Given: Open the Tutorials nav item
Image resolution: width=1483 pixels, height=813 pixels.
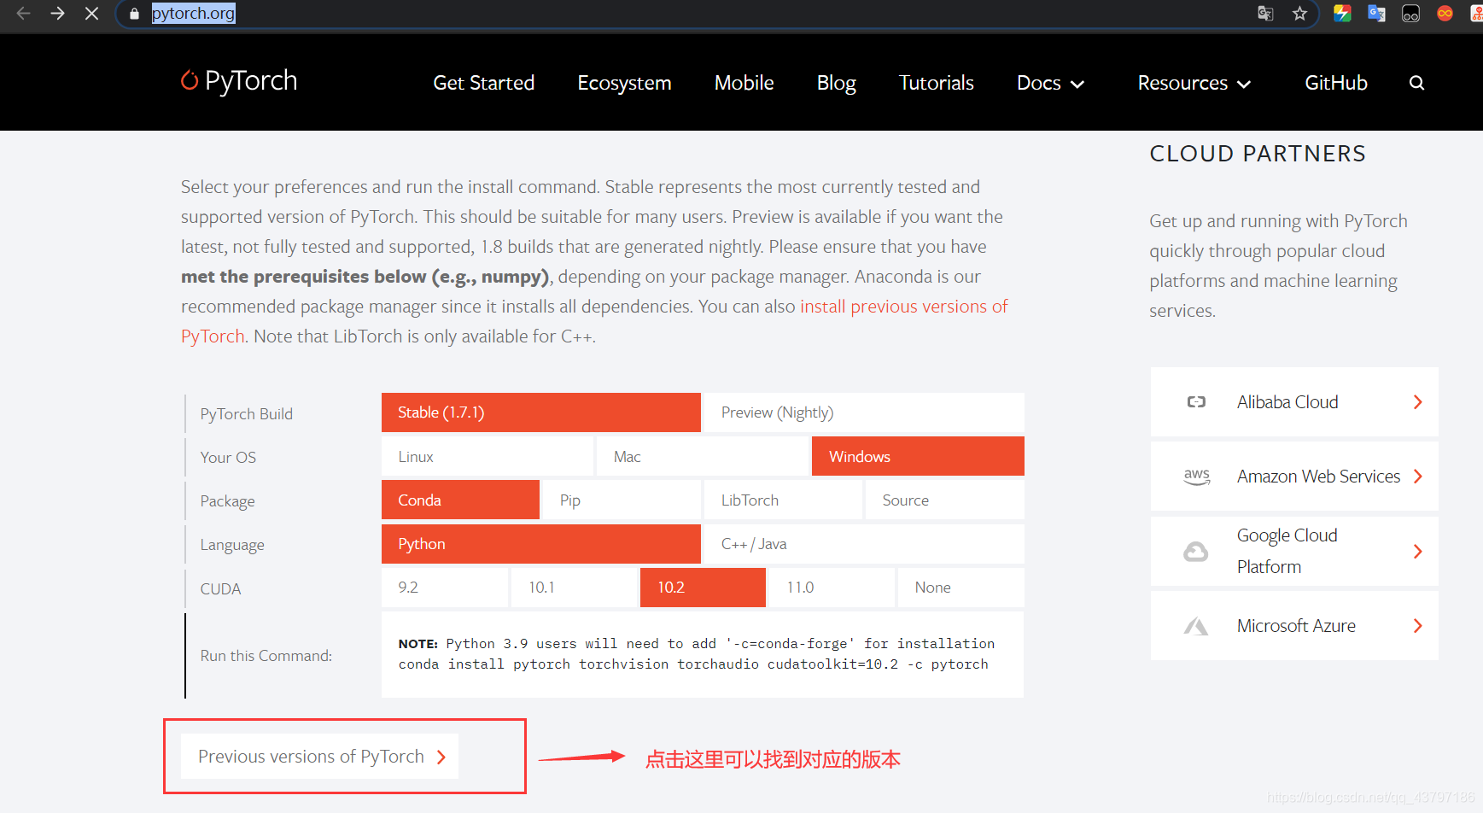Looking at the screenshot, I should [x=936, y=83].
